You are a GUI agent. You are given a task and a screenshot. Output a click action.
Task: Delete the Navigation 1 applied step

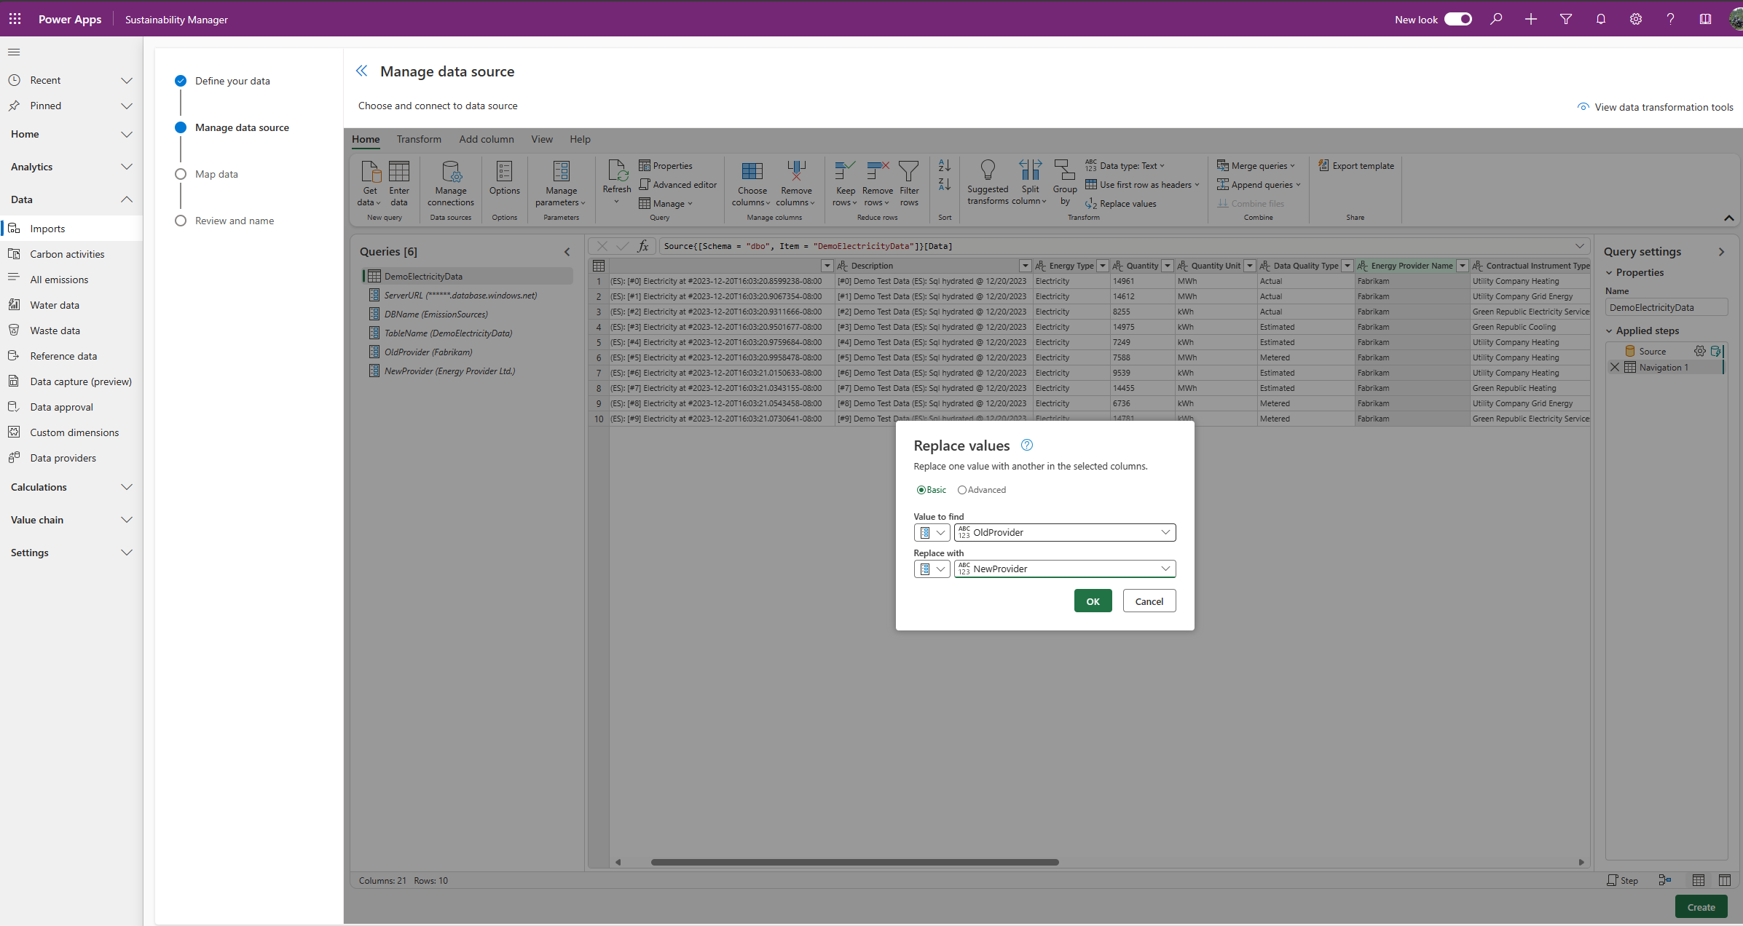click(x=1615, y=367)
